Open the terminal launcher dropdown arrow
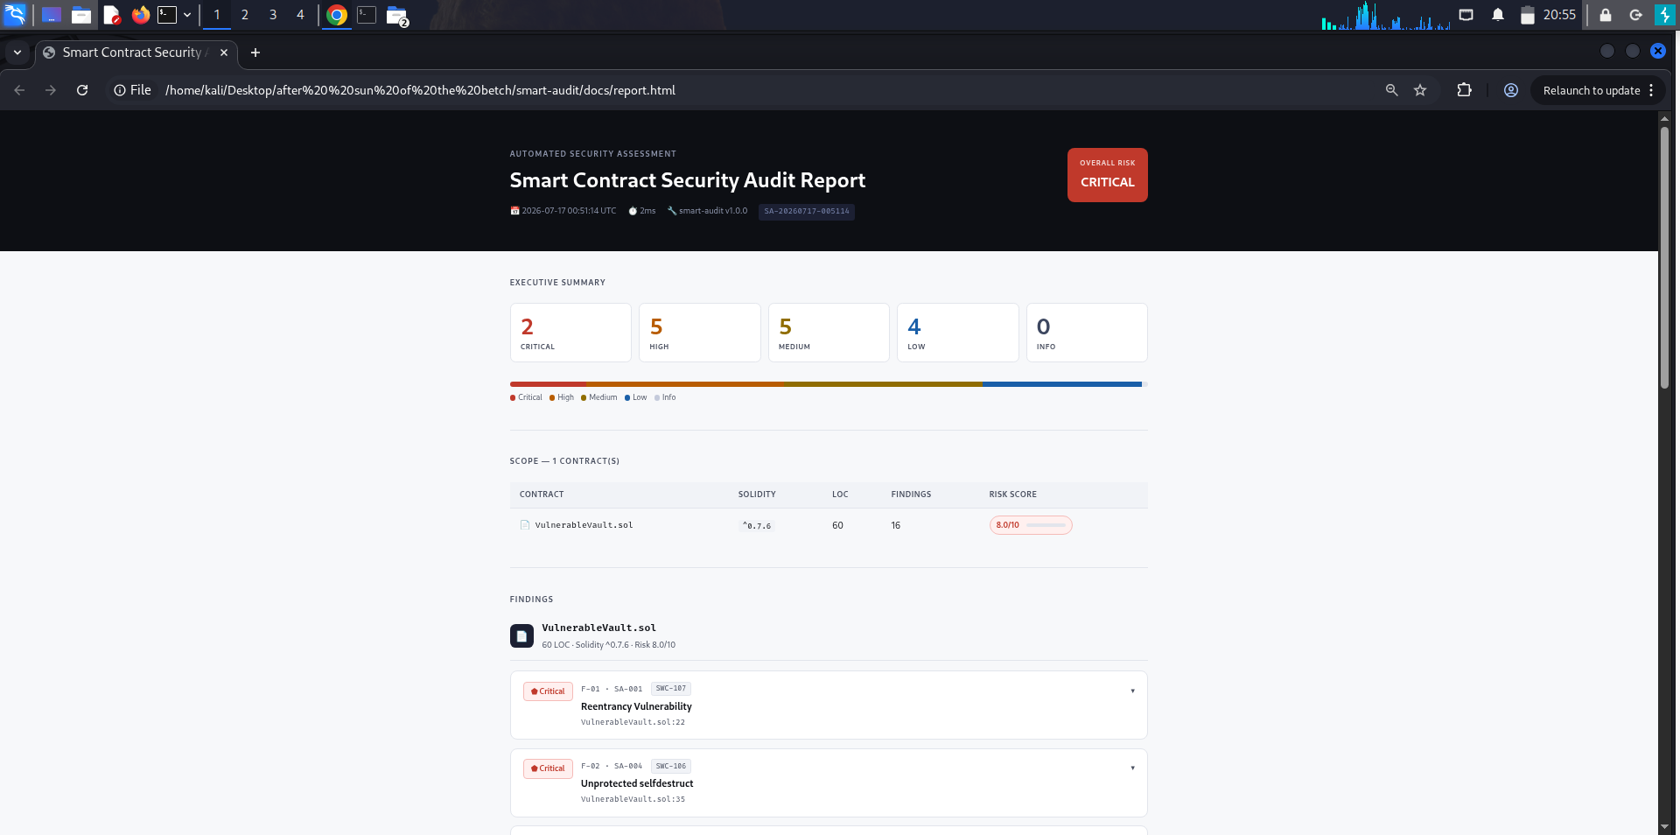This screenshot has width=1680, height=835. click(x=187, y=15)
